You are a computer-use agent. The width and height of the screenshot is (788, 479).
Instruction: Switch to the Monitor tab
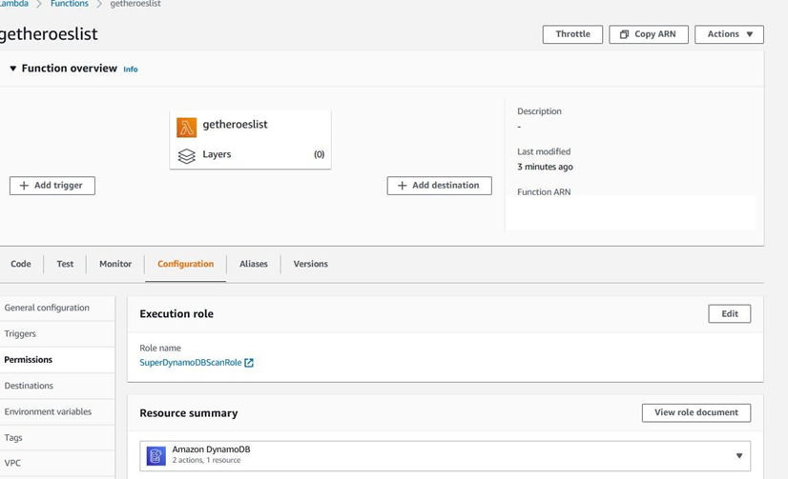(115, 264)
